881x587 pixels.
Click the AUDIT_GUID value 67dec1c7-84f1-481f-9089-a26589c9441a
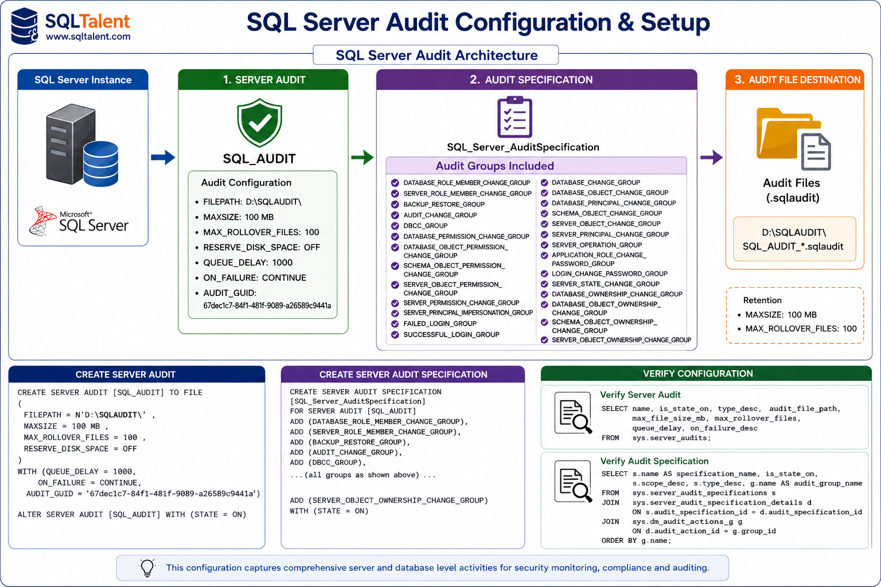click(267, 306)
